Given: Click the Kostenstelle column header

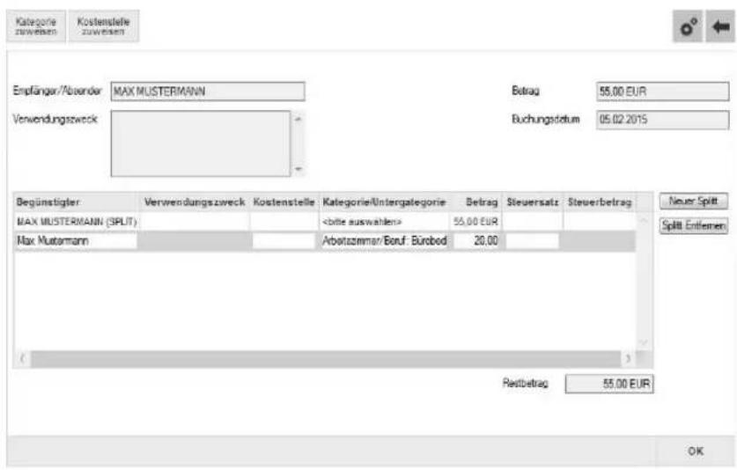Looking at the screenshot, I should coord(284,202).
